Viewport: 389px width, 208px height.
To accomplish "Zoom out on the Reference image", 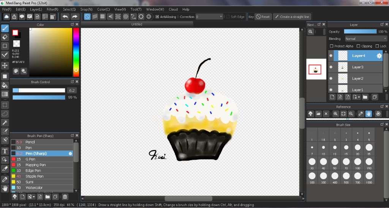I will click(351, 114).
